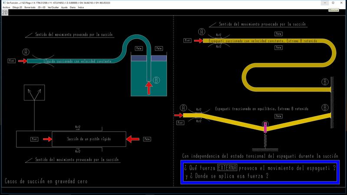Click the 2D mode indicator label
The image size is (347, 195).
pos(5,13)
